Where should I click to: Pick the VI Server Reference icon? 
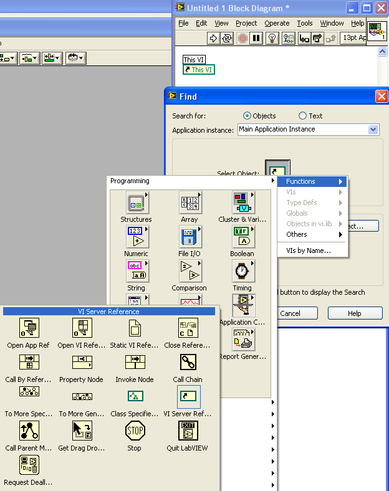188,396
